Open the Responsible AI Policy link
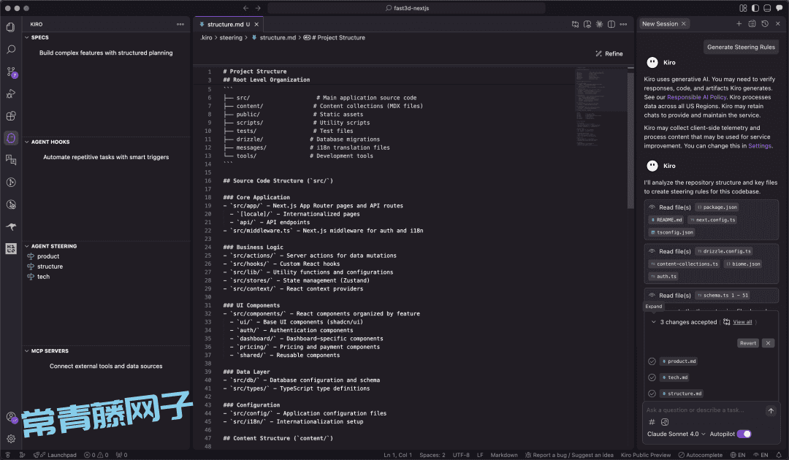Screen dimensions: 789x460 (697, 97)
